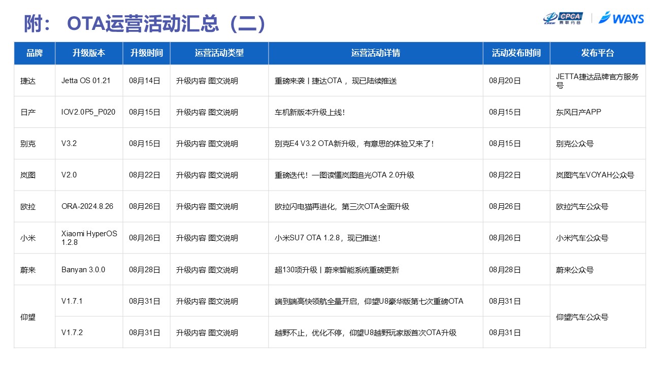Click detail 重磅来袭丨捷达OTA，现已陆续推送
The image size is (650, 365).
pyautogui.click(x=336, y=81)
